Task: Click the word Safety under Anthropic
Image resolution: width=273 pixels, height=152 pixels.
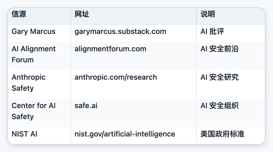Action: pyautogui.click(x=23, y=88)
